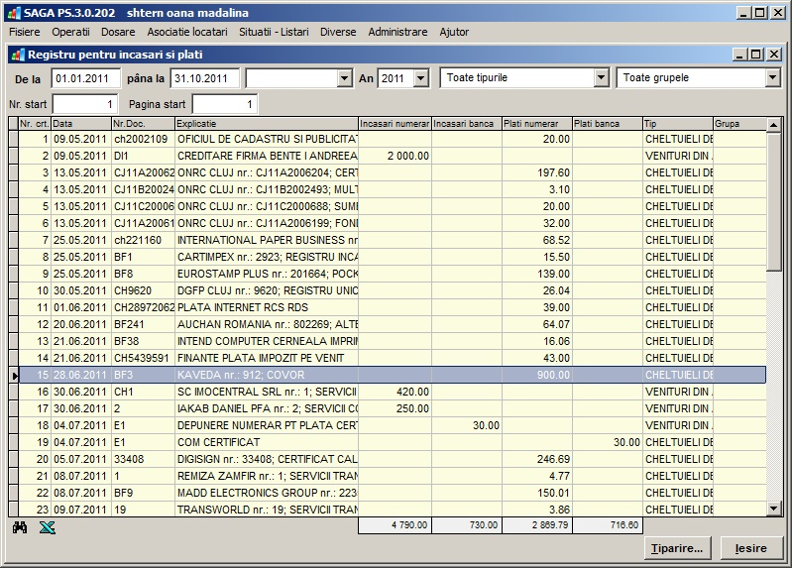Select row AUCHAN ROMANIA nr.: 802269

pyautogui.click(x=393, y=324)
